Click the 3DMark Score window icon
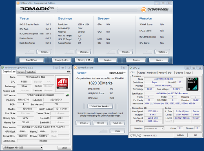Screen dimensions: 204x151 pyautogui.click(x=75, y=68)
